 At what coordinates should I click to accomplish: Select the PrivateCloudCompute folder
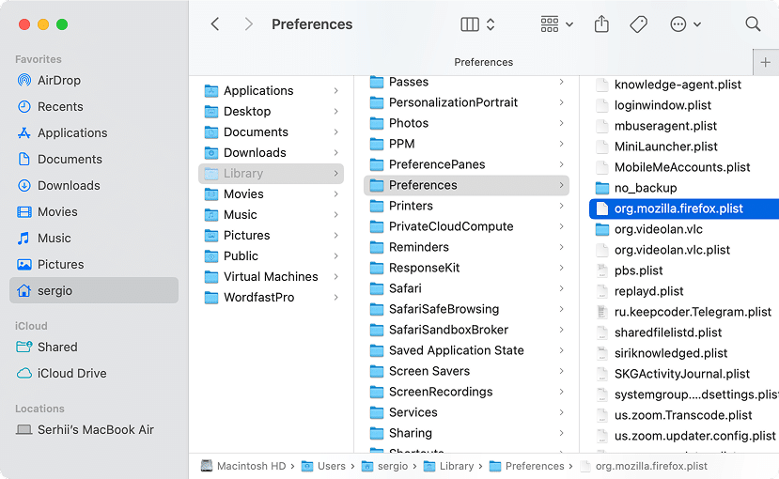[466, 227]
